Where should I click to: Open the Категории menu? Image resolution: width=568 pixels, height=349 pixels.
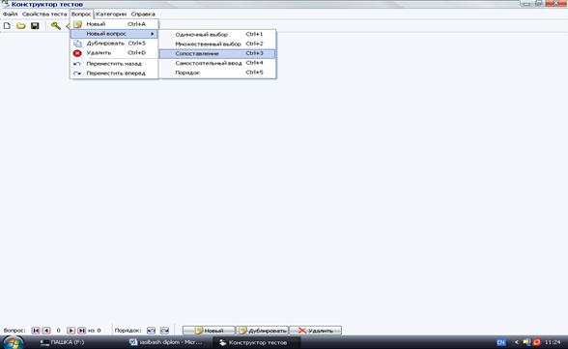click(x=111, y=15)
